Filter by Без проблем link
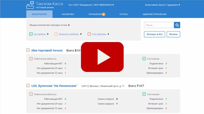This screenshot has width=204, height=114. coord(40,34)
